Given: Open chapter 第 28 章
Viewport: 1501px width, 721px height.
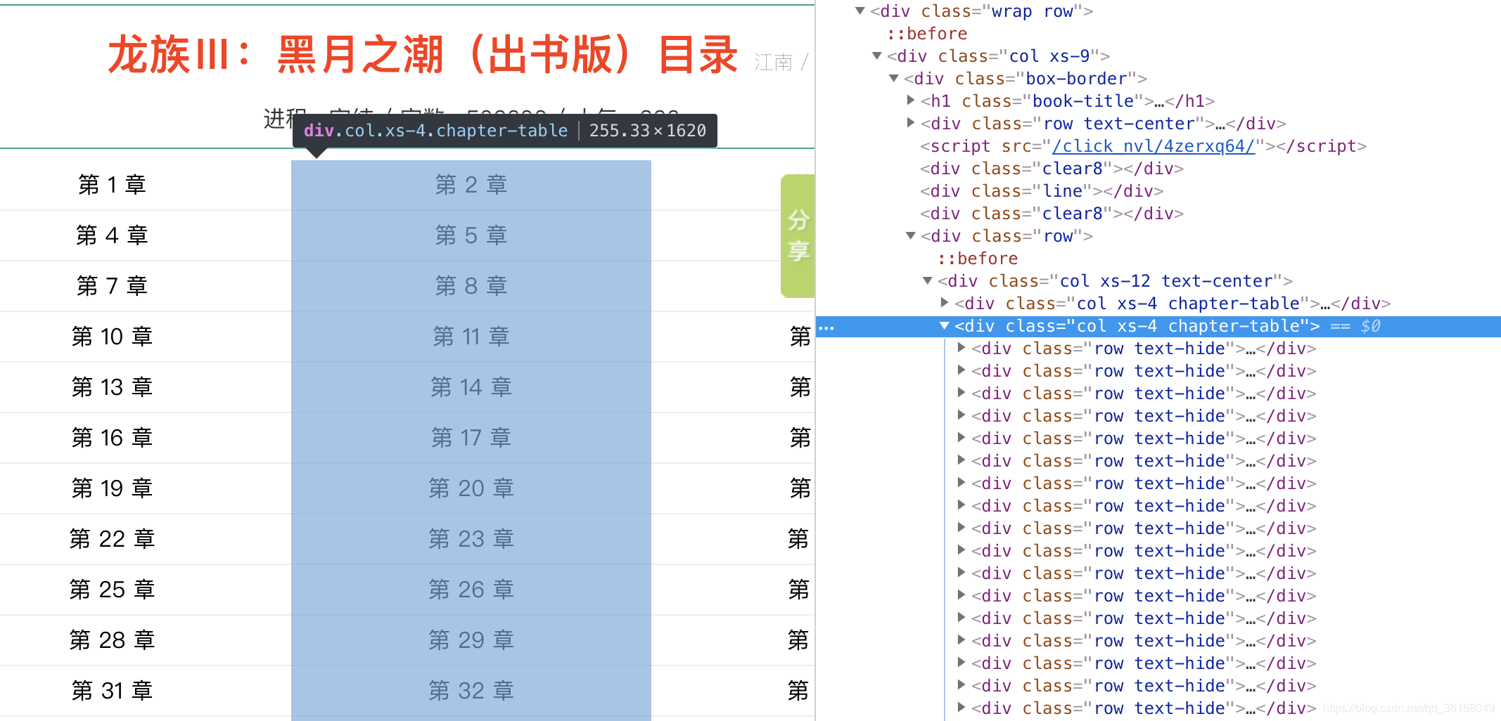Looking at the screenshot, I should [x=113, y=640].
